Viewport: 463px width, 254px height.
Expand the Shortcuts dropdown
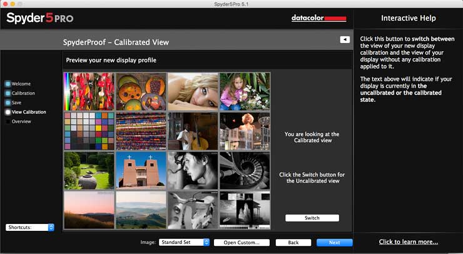coord(30,228)
